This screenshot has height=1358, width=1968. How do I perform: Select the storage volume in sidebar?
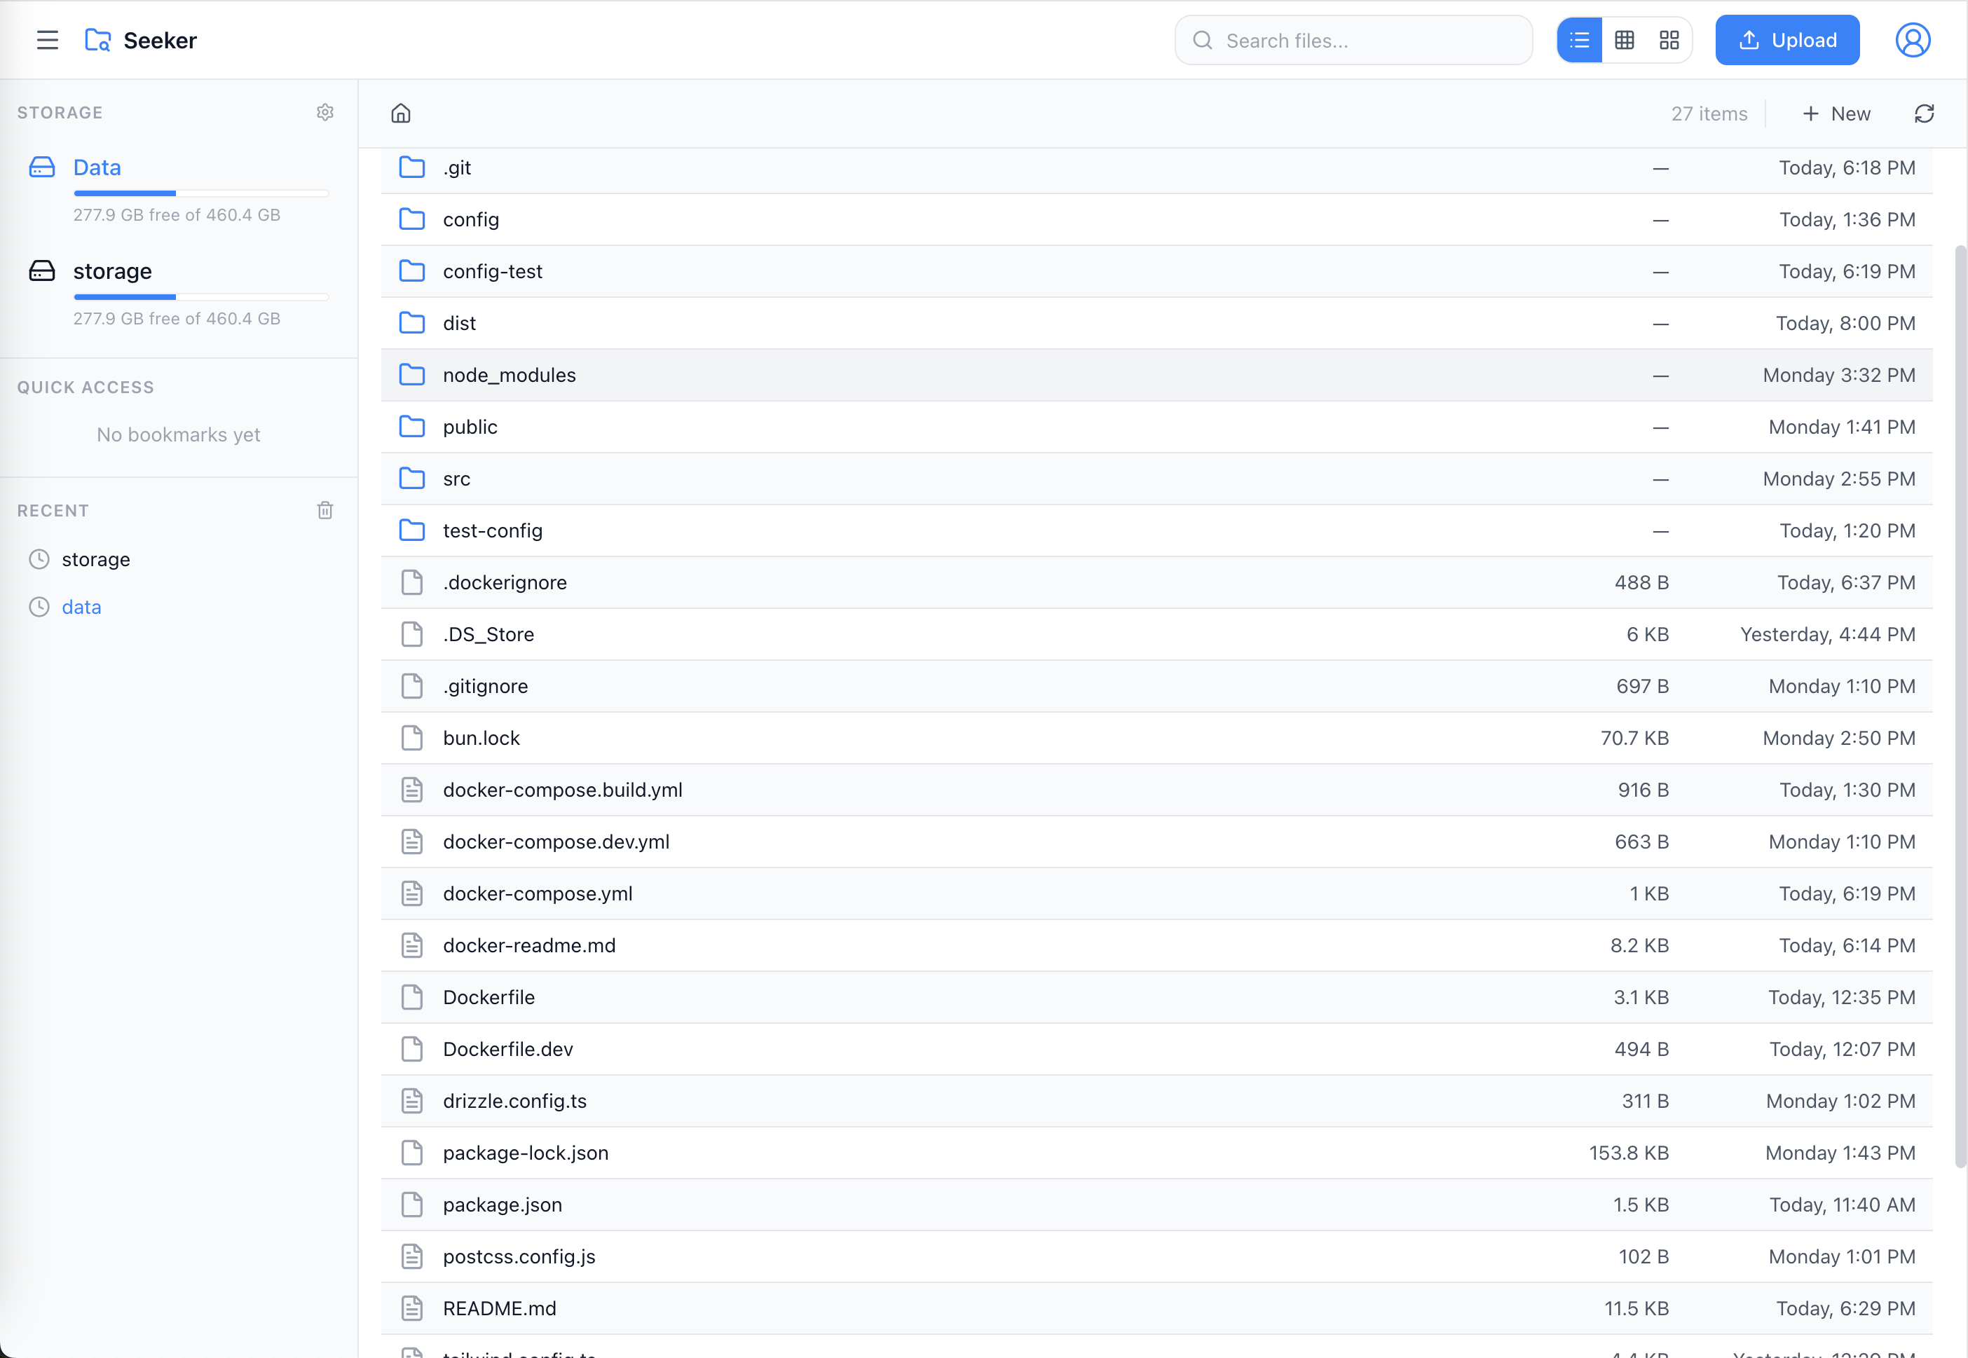pyautogui.click(x=112, y=271)
